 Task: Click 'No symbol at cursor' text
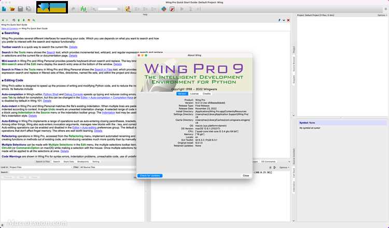pos(310,128)
